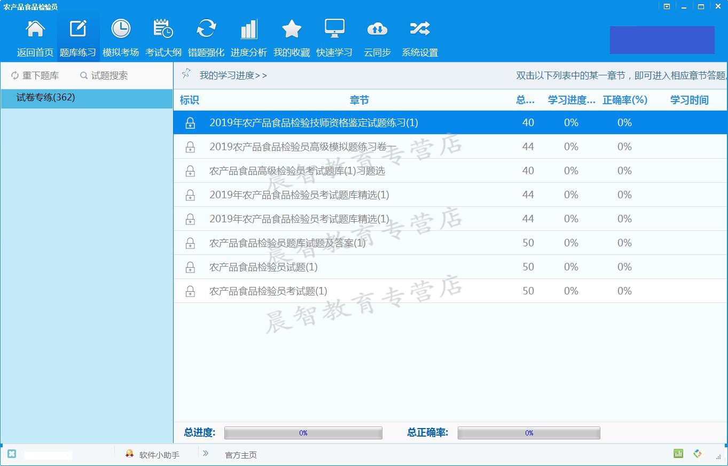The height and width of the screenshot is (466, 728).
Task: Sort by 标识 column header
Action: point(189,100)
